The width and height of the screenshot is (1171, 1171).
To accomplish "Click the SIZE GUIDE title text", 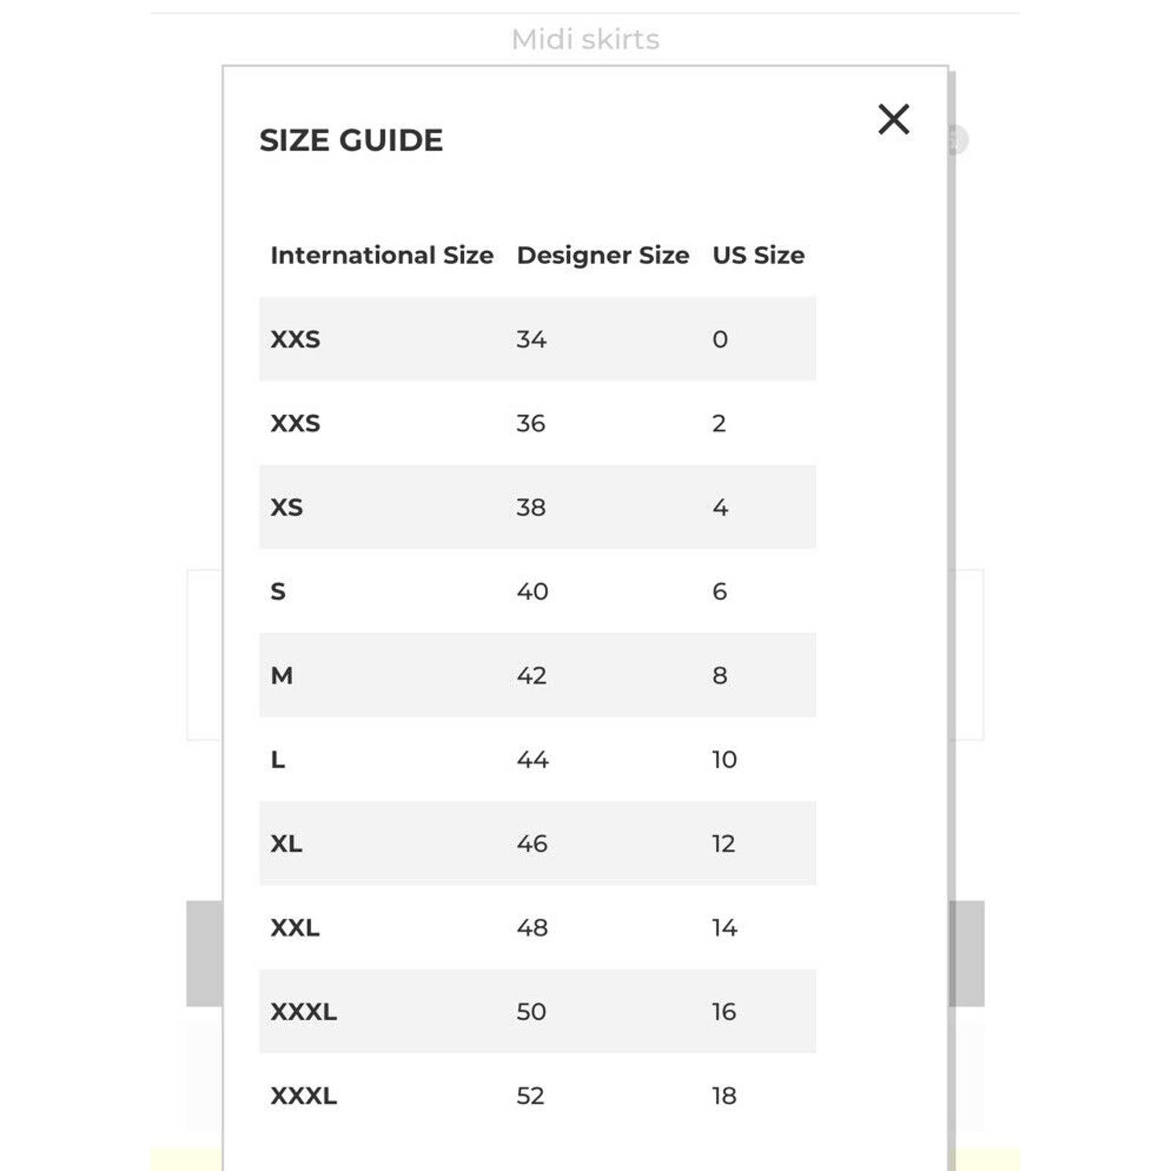I will 351,141.
